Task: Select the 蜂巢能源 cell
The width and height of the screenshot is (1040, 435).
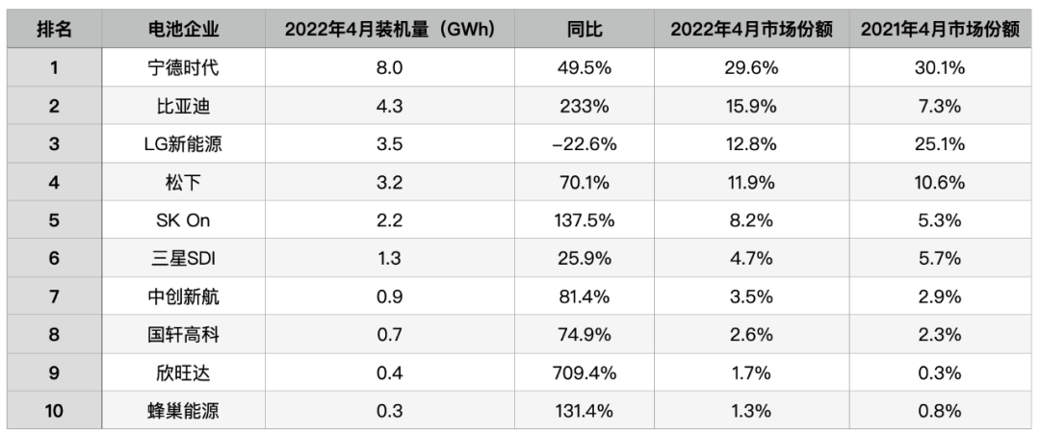Action: [179, 411]
